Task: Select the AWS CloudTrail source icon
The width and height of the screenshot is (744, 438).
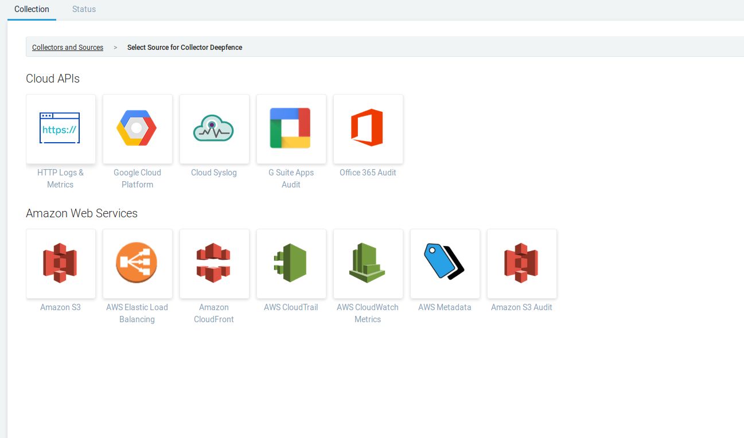Action: click(x=291, y=264)
